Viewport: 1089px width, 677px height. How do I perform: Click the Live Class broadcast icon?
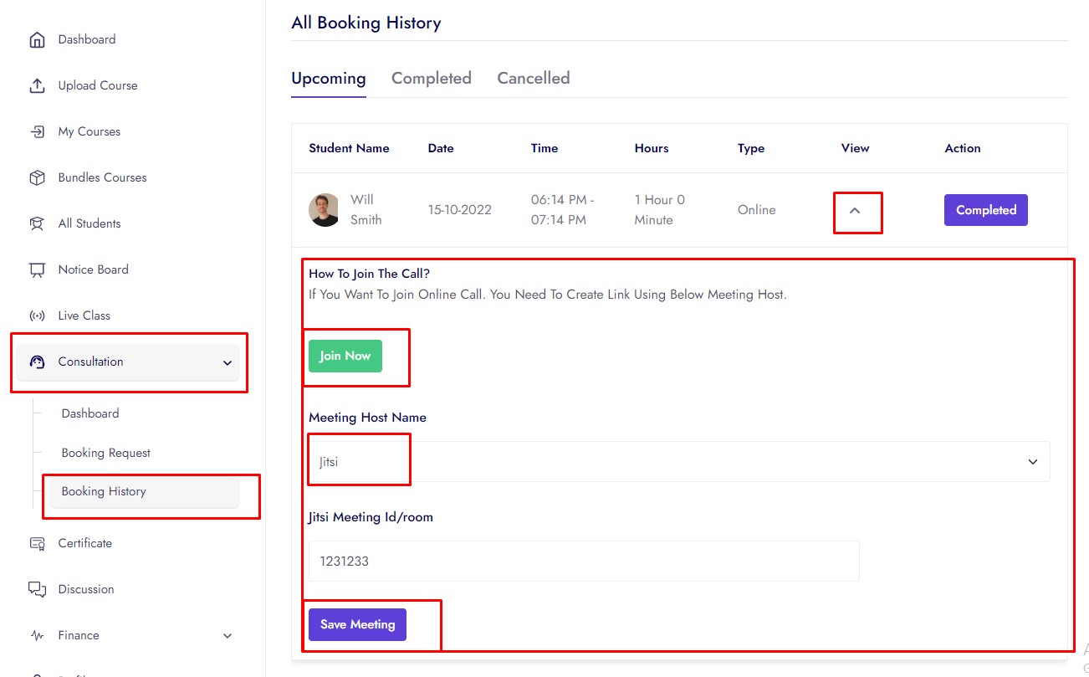click(x=37, y=316)
